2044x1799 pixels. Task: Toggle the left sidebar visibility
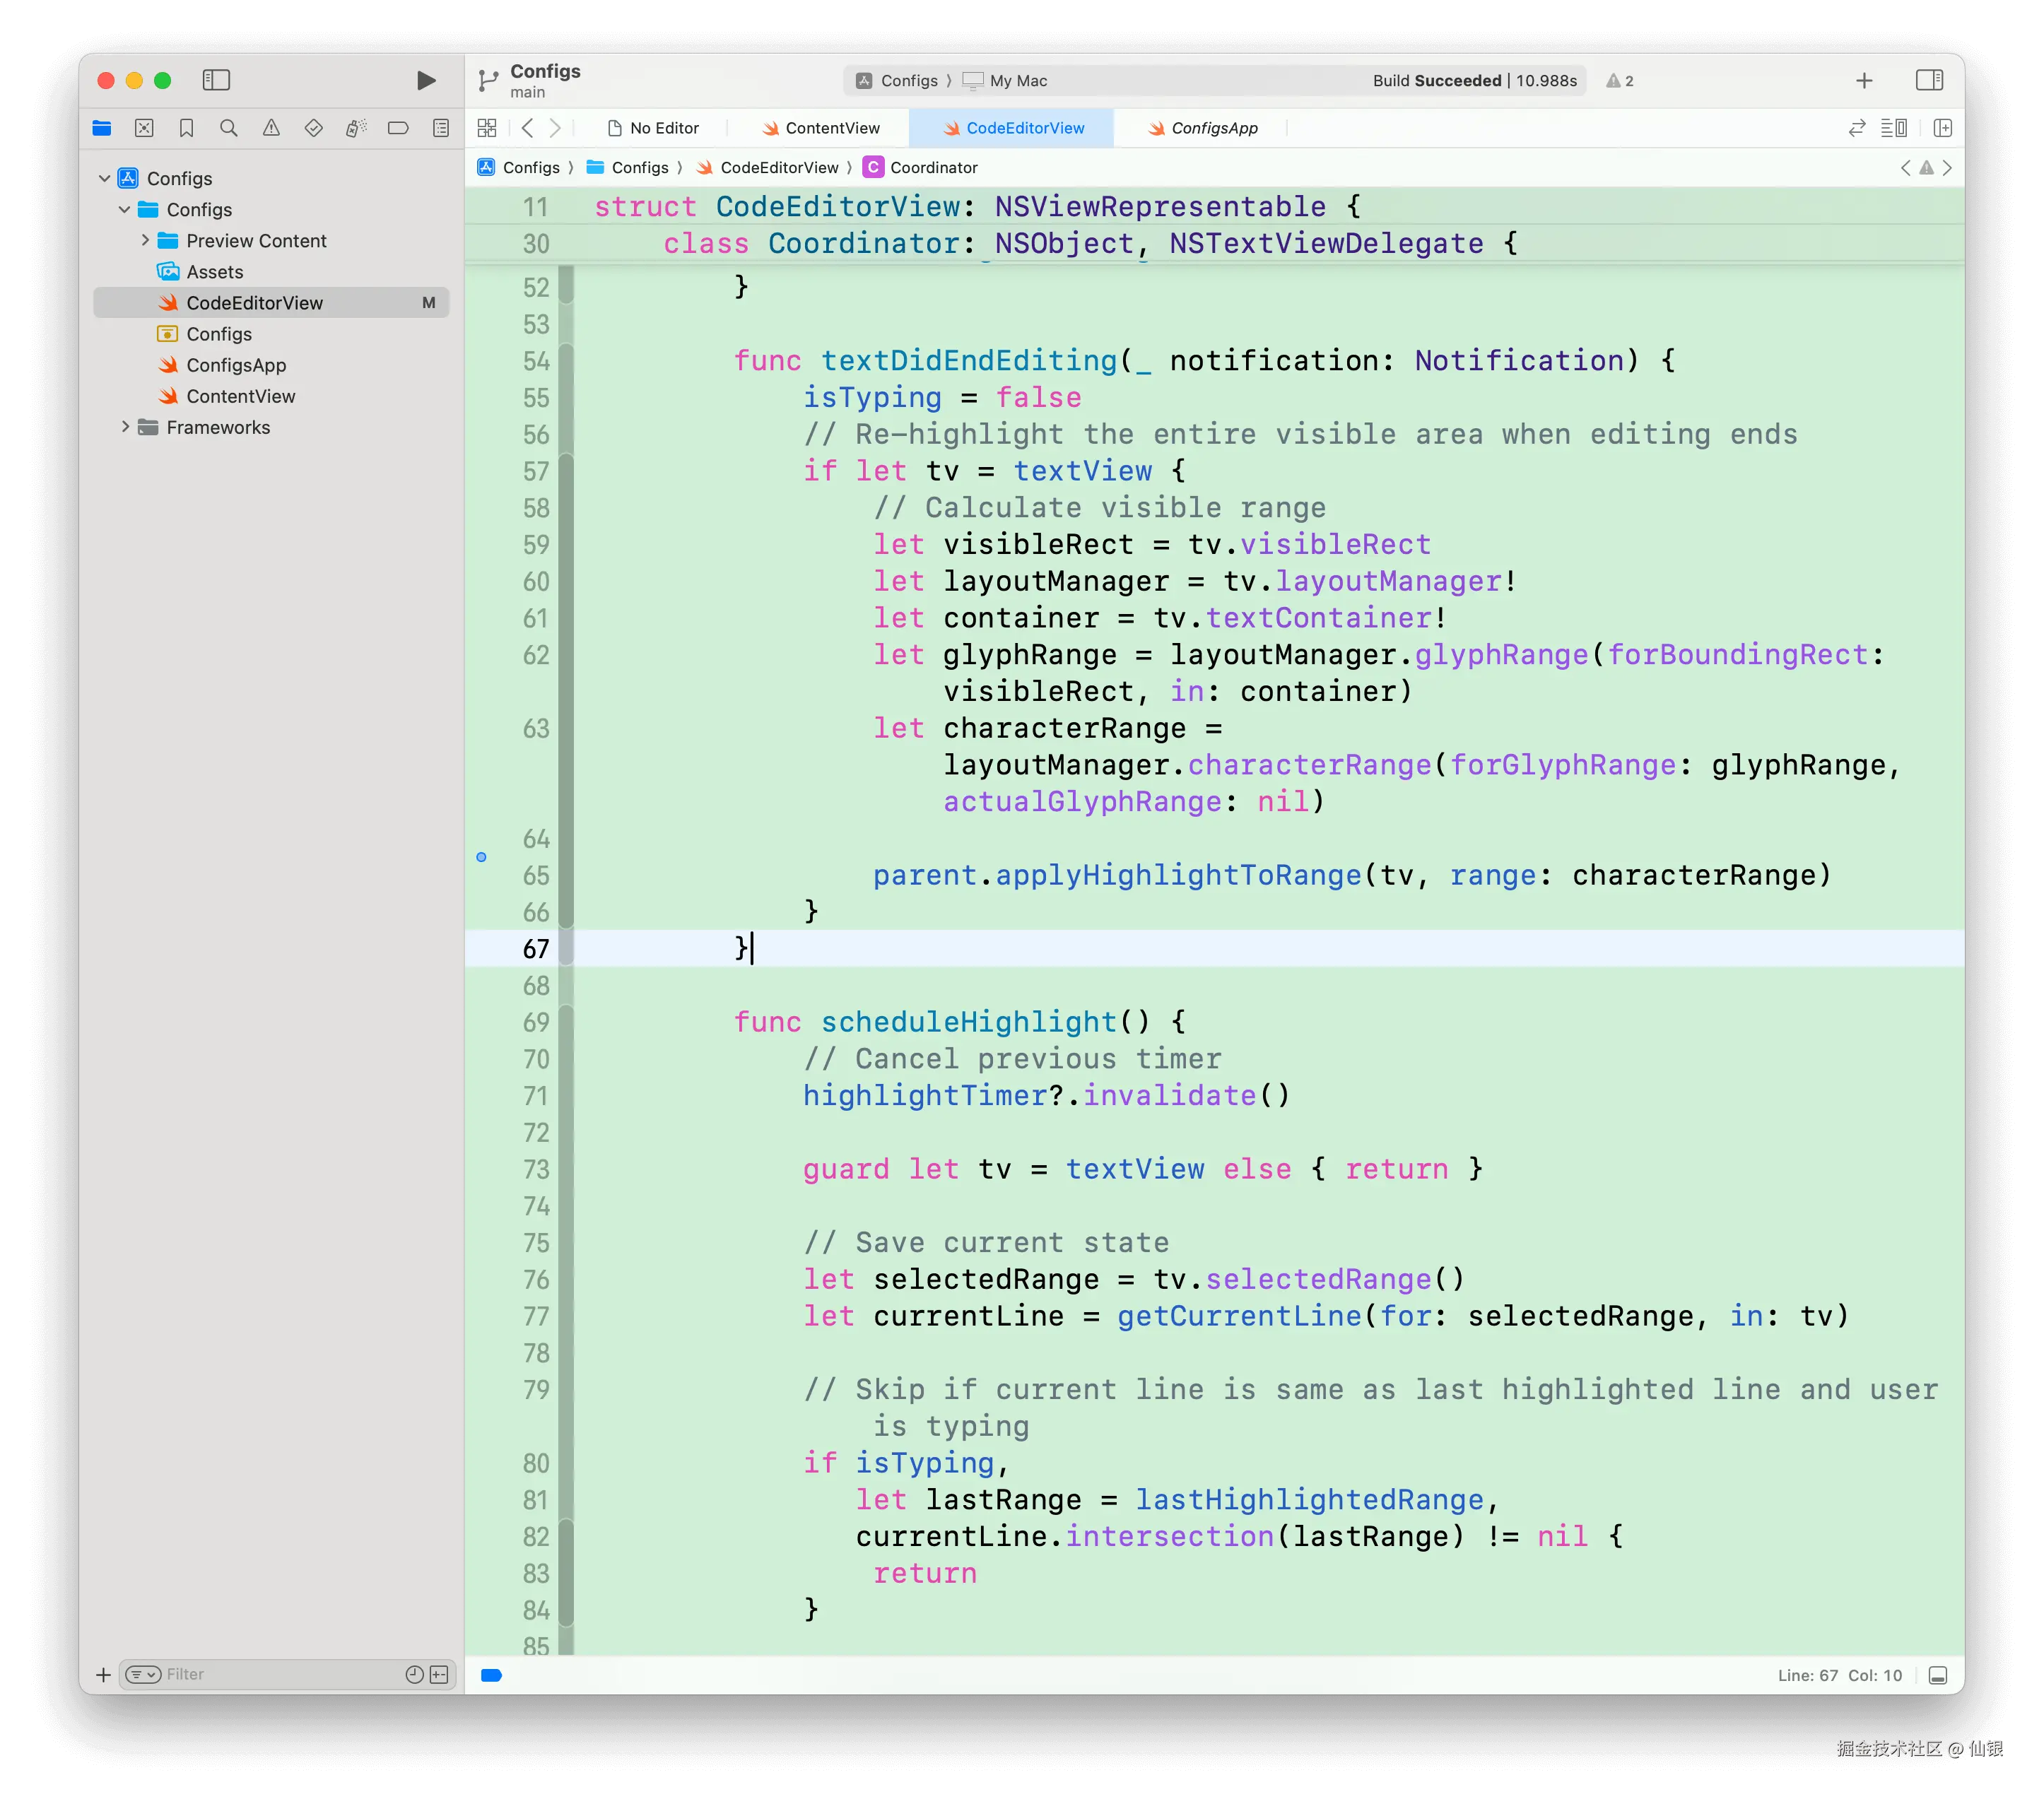point(216,80)
